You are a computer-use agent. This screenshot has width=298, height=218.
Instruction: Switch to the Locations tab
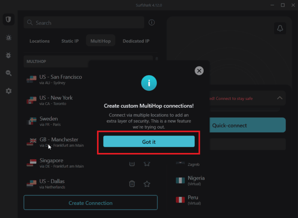pyautogui.click(x=40, y=41)
